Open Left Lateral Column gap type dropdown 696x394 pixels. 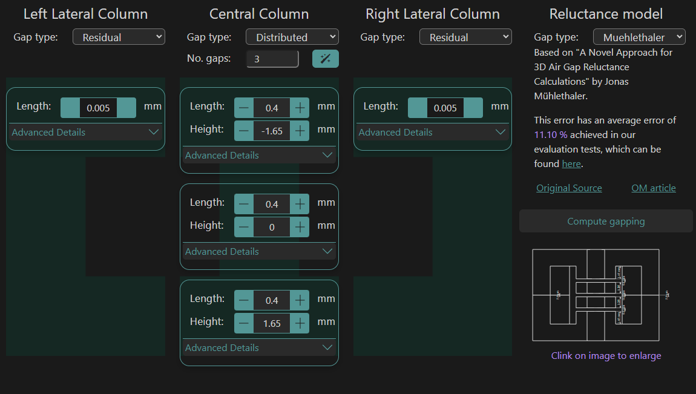coord(119,37)
